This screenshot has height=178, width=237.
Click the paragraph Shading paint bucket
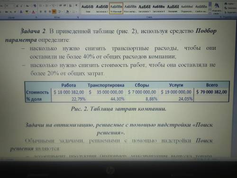tap(67, 11)
